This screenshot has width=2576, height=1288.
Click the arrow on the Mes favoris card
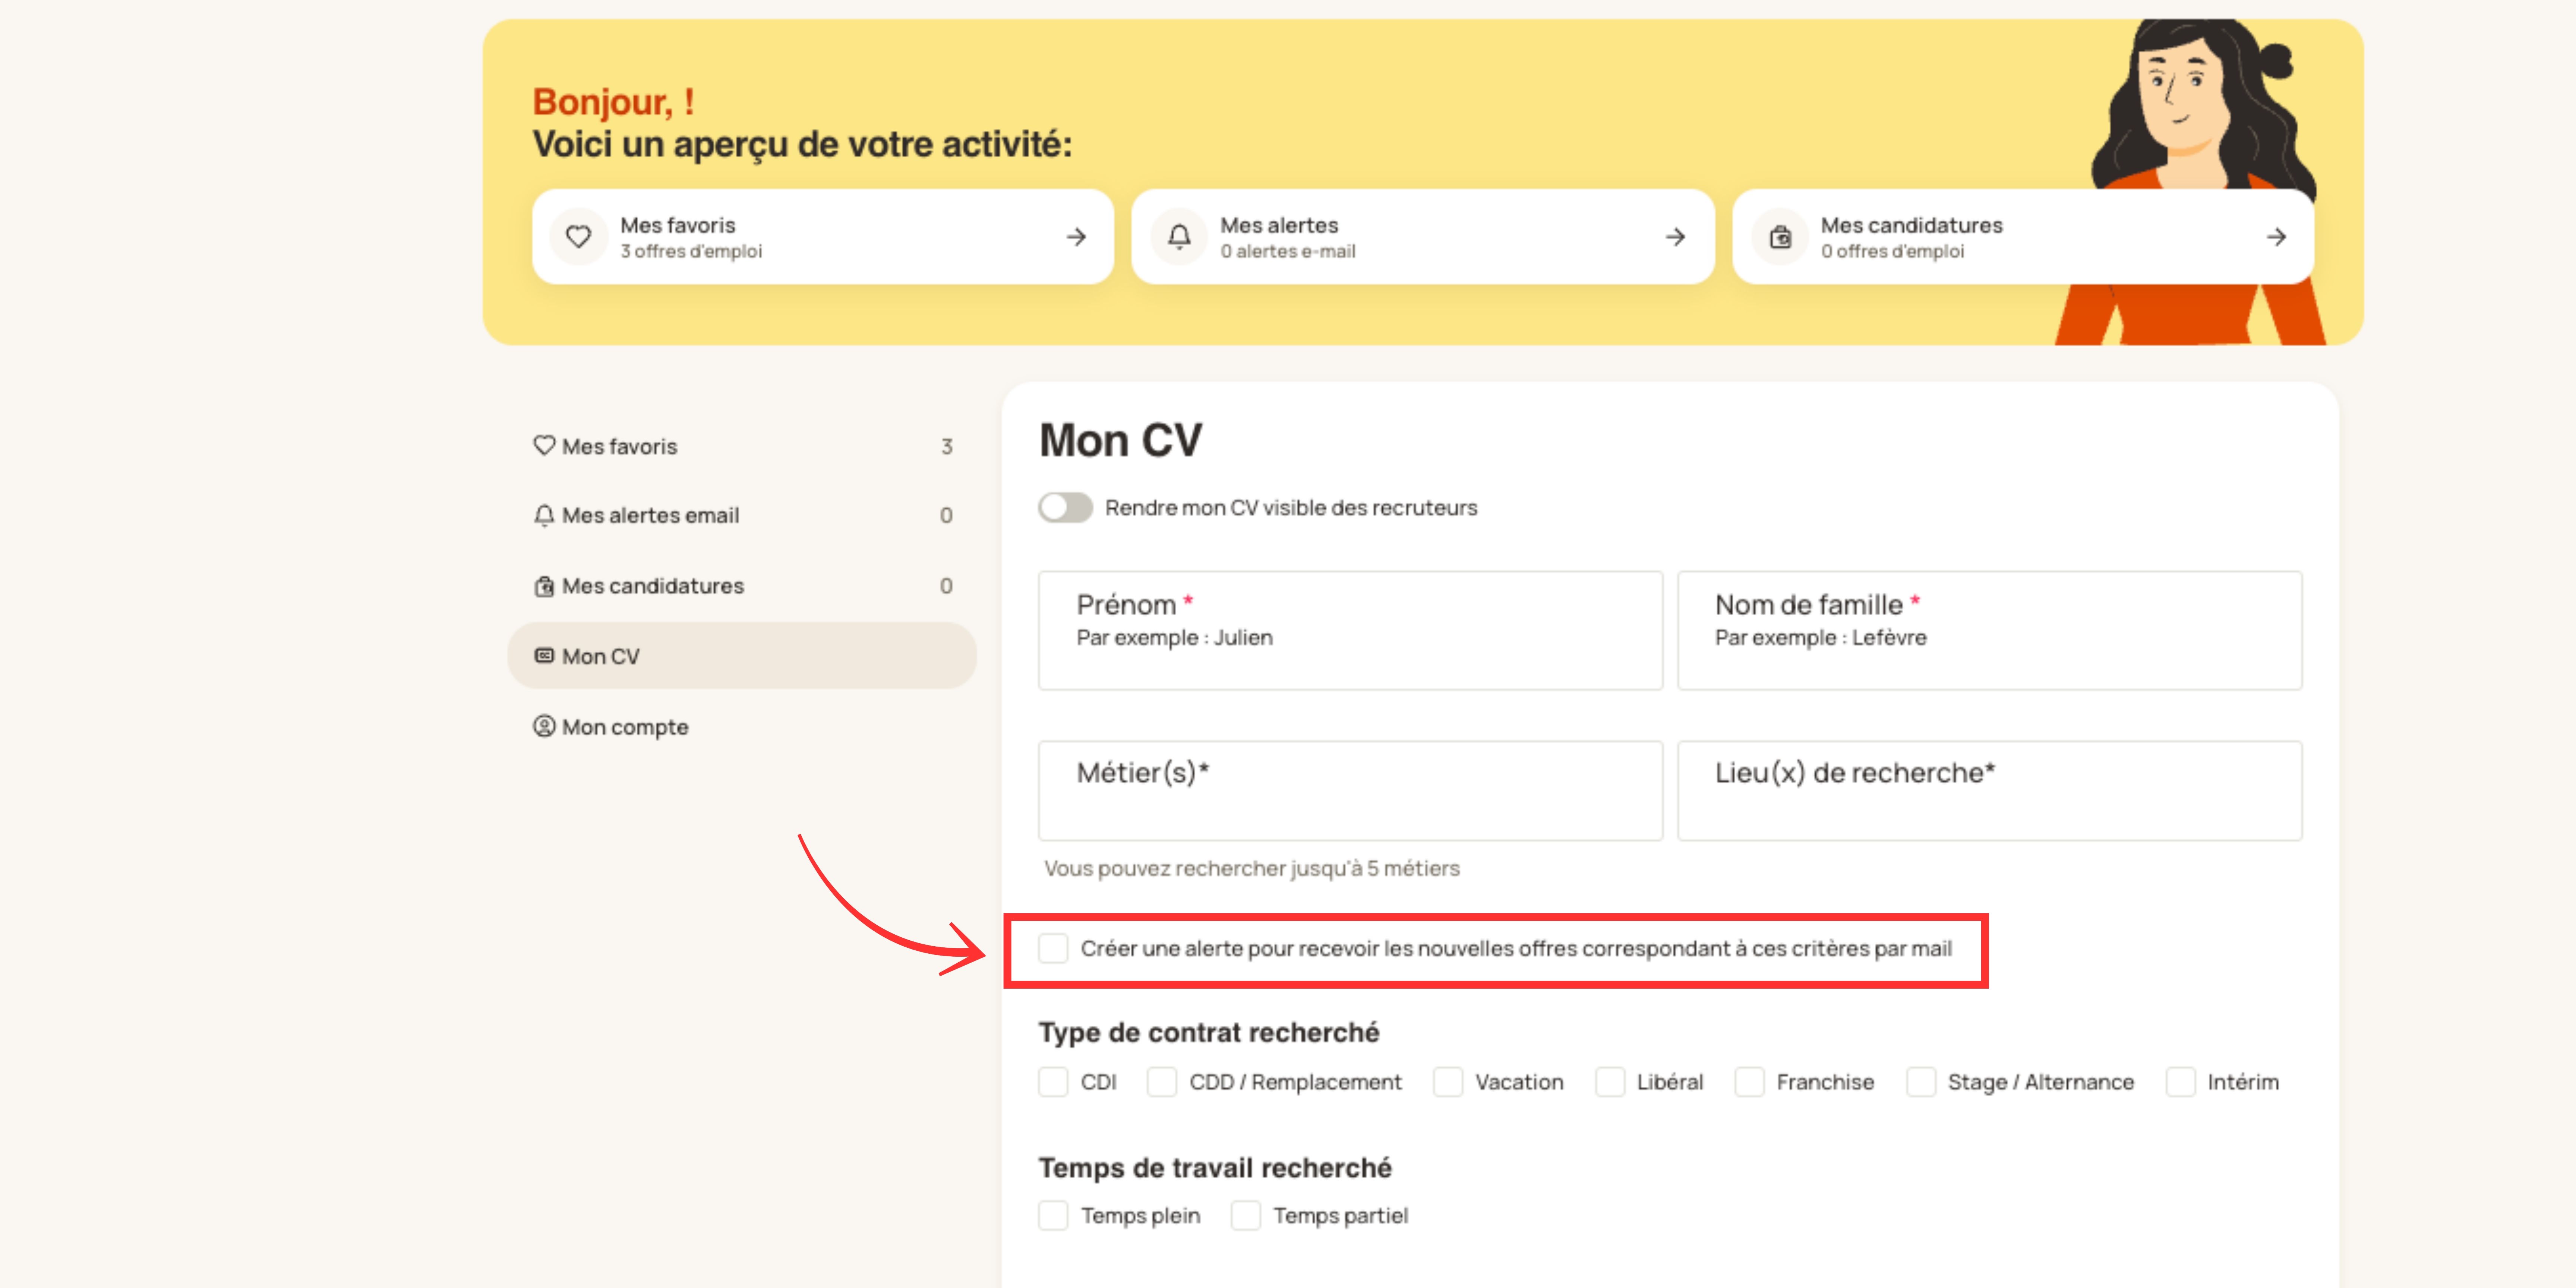(1076, 237)
